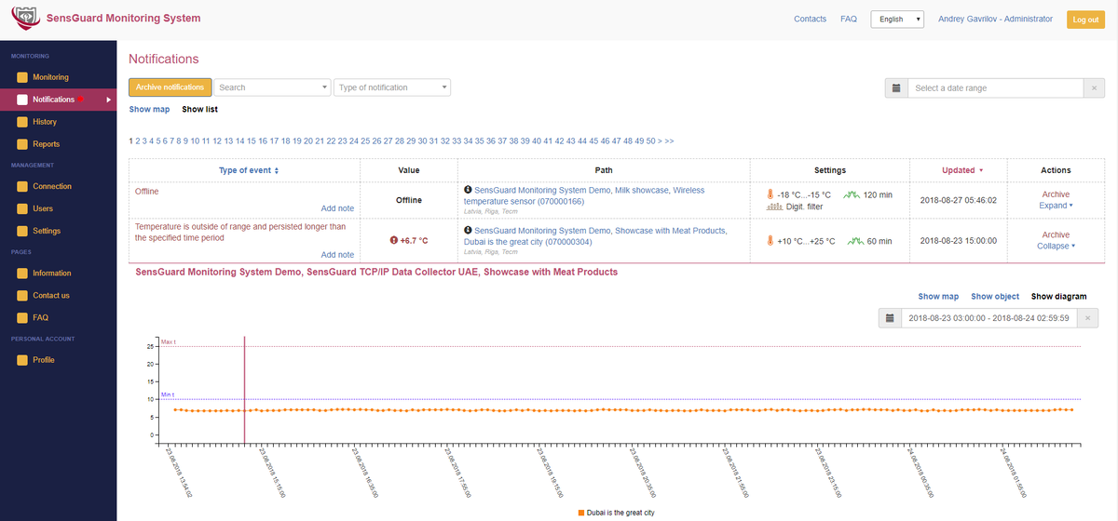Click the Select a date range field
Viewport: 1118px width, 521px height.
click(x=994, y=87)
